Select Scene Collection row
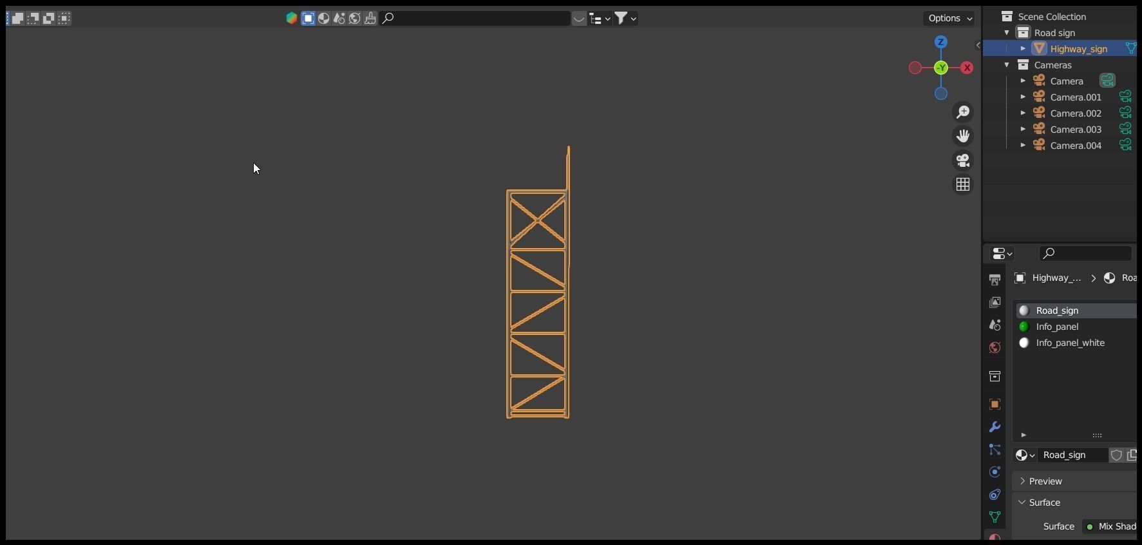Screen dimensions: 1142x545 [1060, 17]
